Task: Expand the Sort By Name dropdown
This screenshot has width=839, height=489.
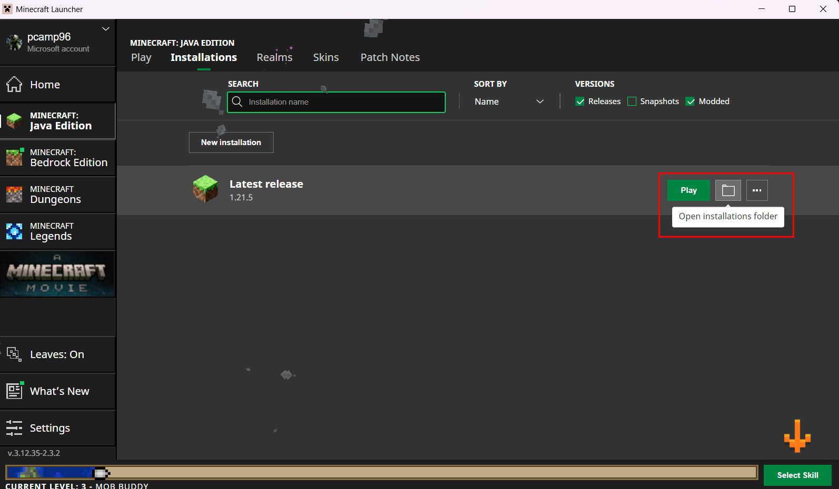Action: pos(508,101)
